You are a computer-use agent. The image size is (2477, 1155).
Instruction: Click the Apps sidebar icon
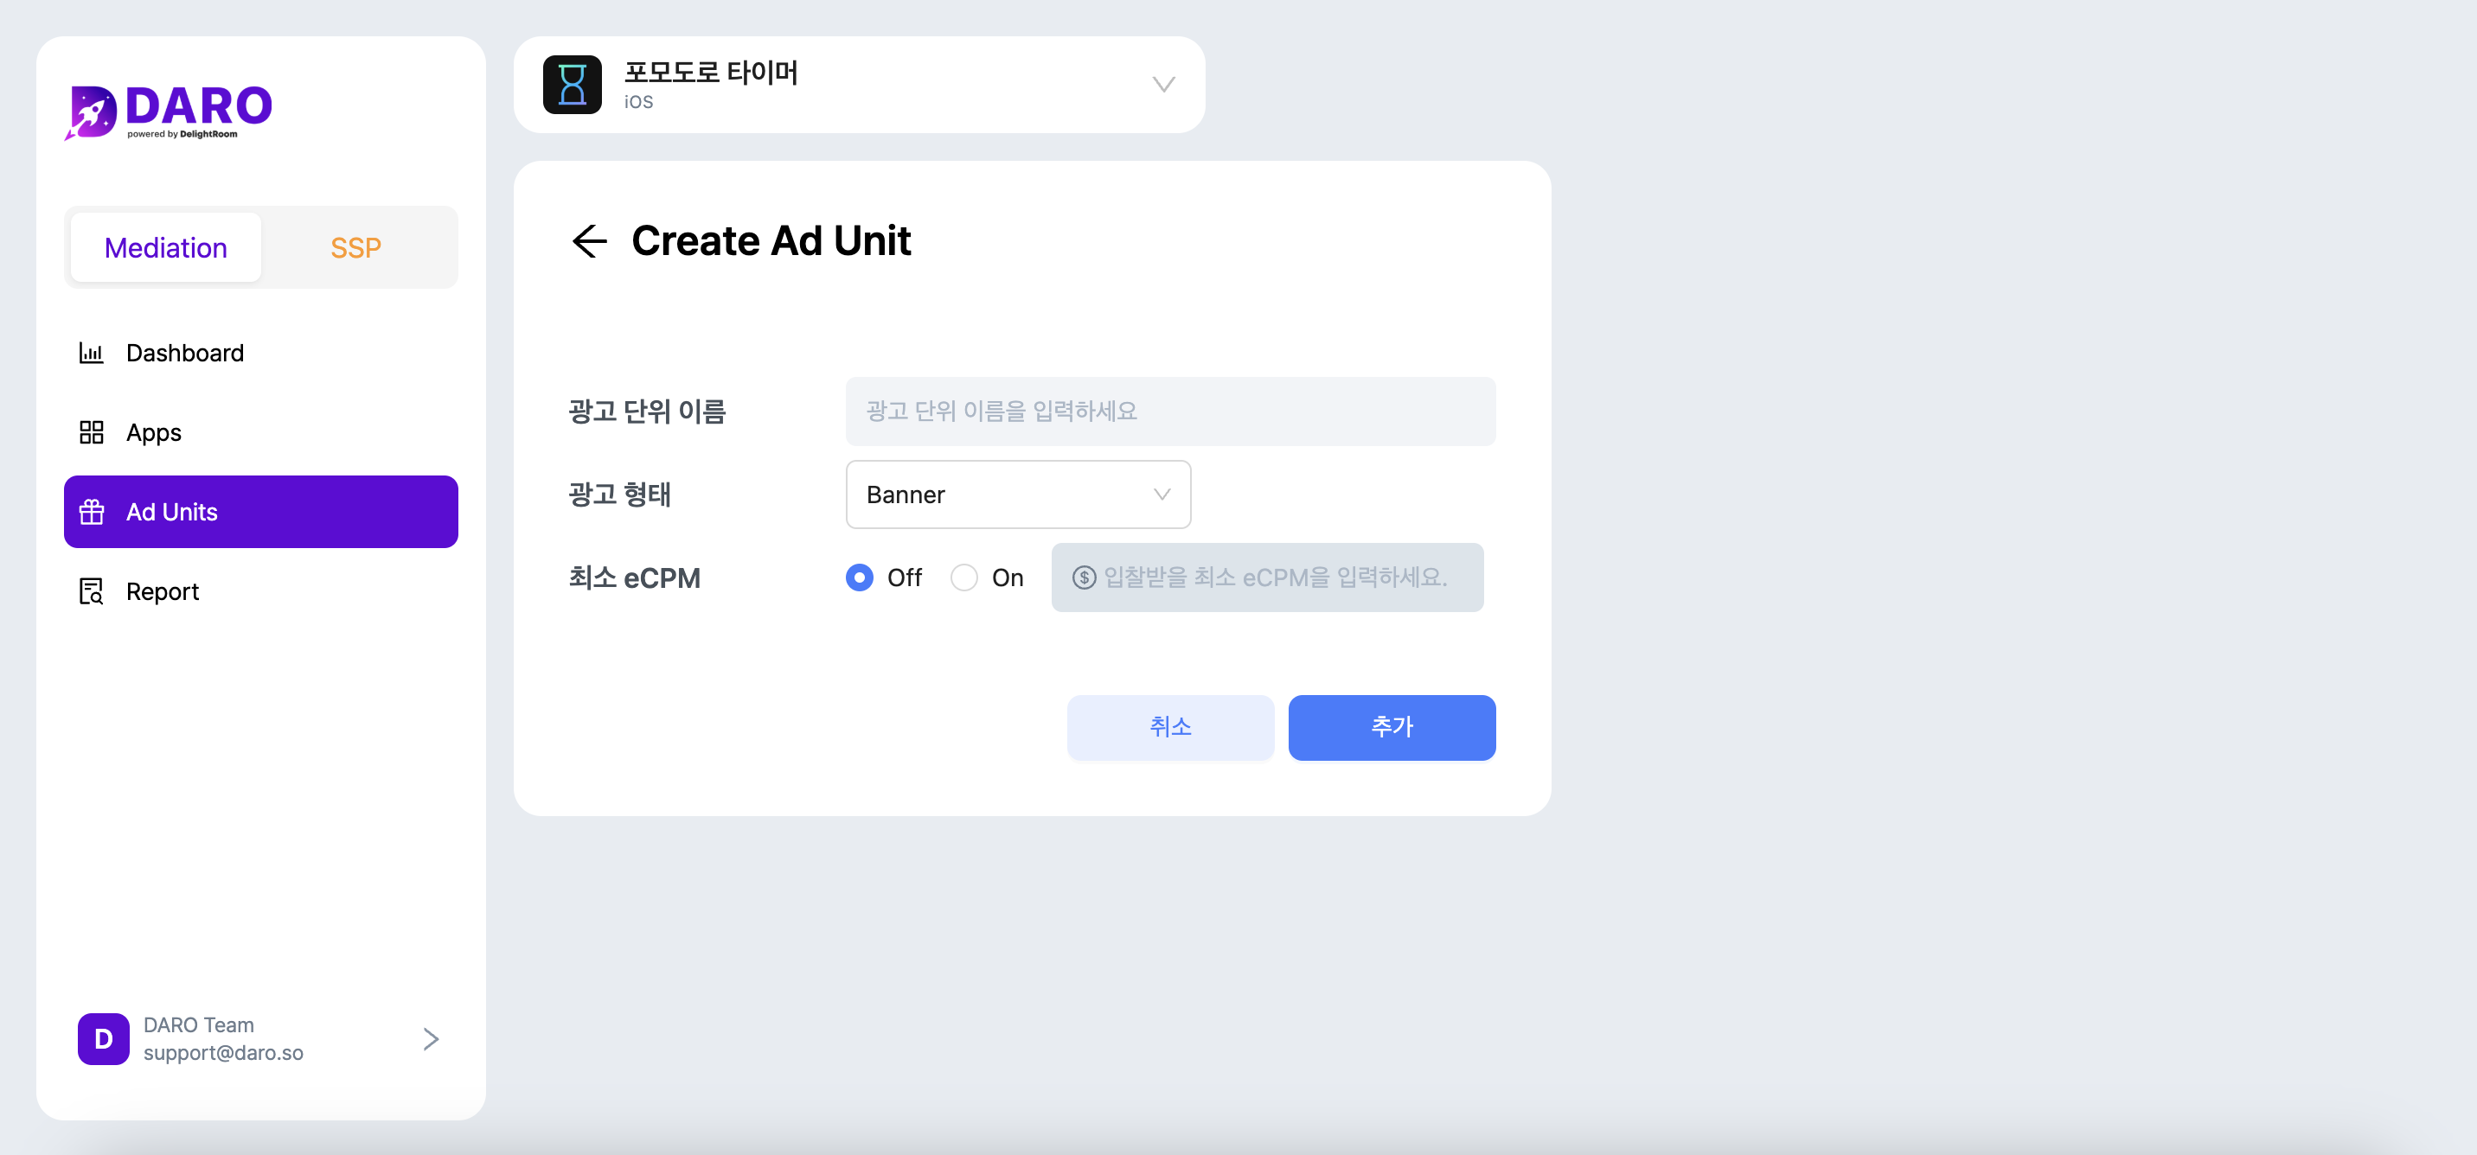(90, 433)
